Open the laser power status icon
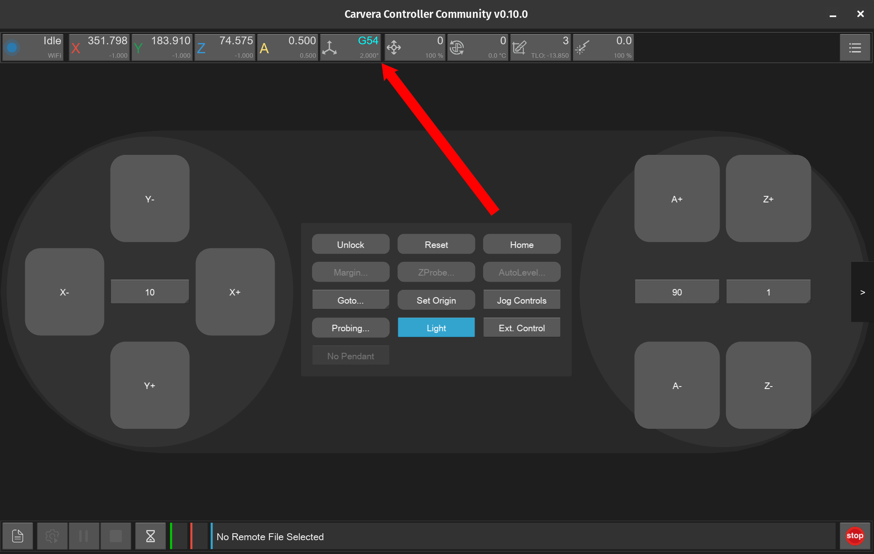Image resolution: width=874 pixels, height=554 pixels. click(582, 48)
